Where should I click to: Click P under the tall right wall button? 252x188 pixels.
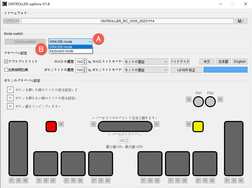227,180
